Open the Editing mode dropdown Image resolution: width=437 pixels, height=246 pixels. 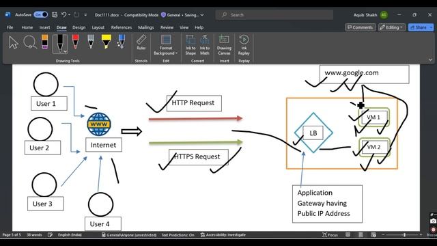click(391, 27)
